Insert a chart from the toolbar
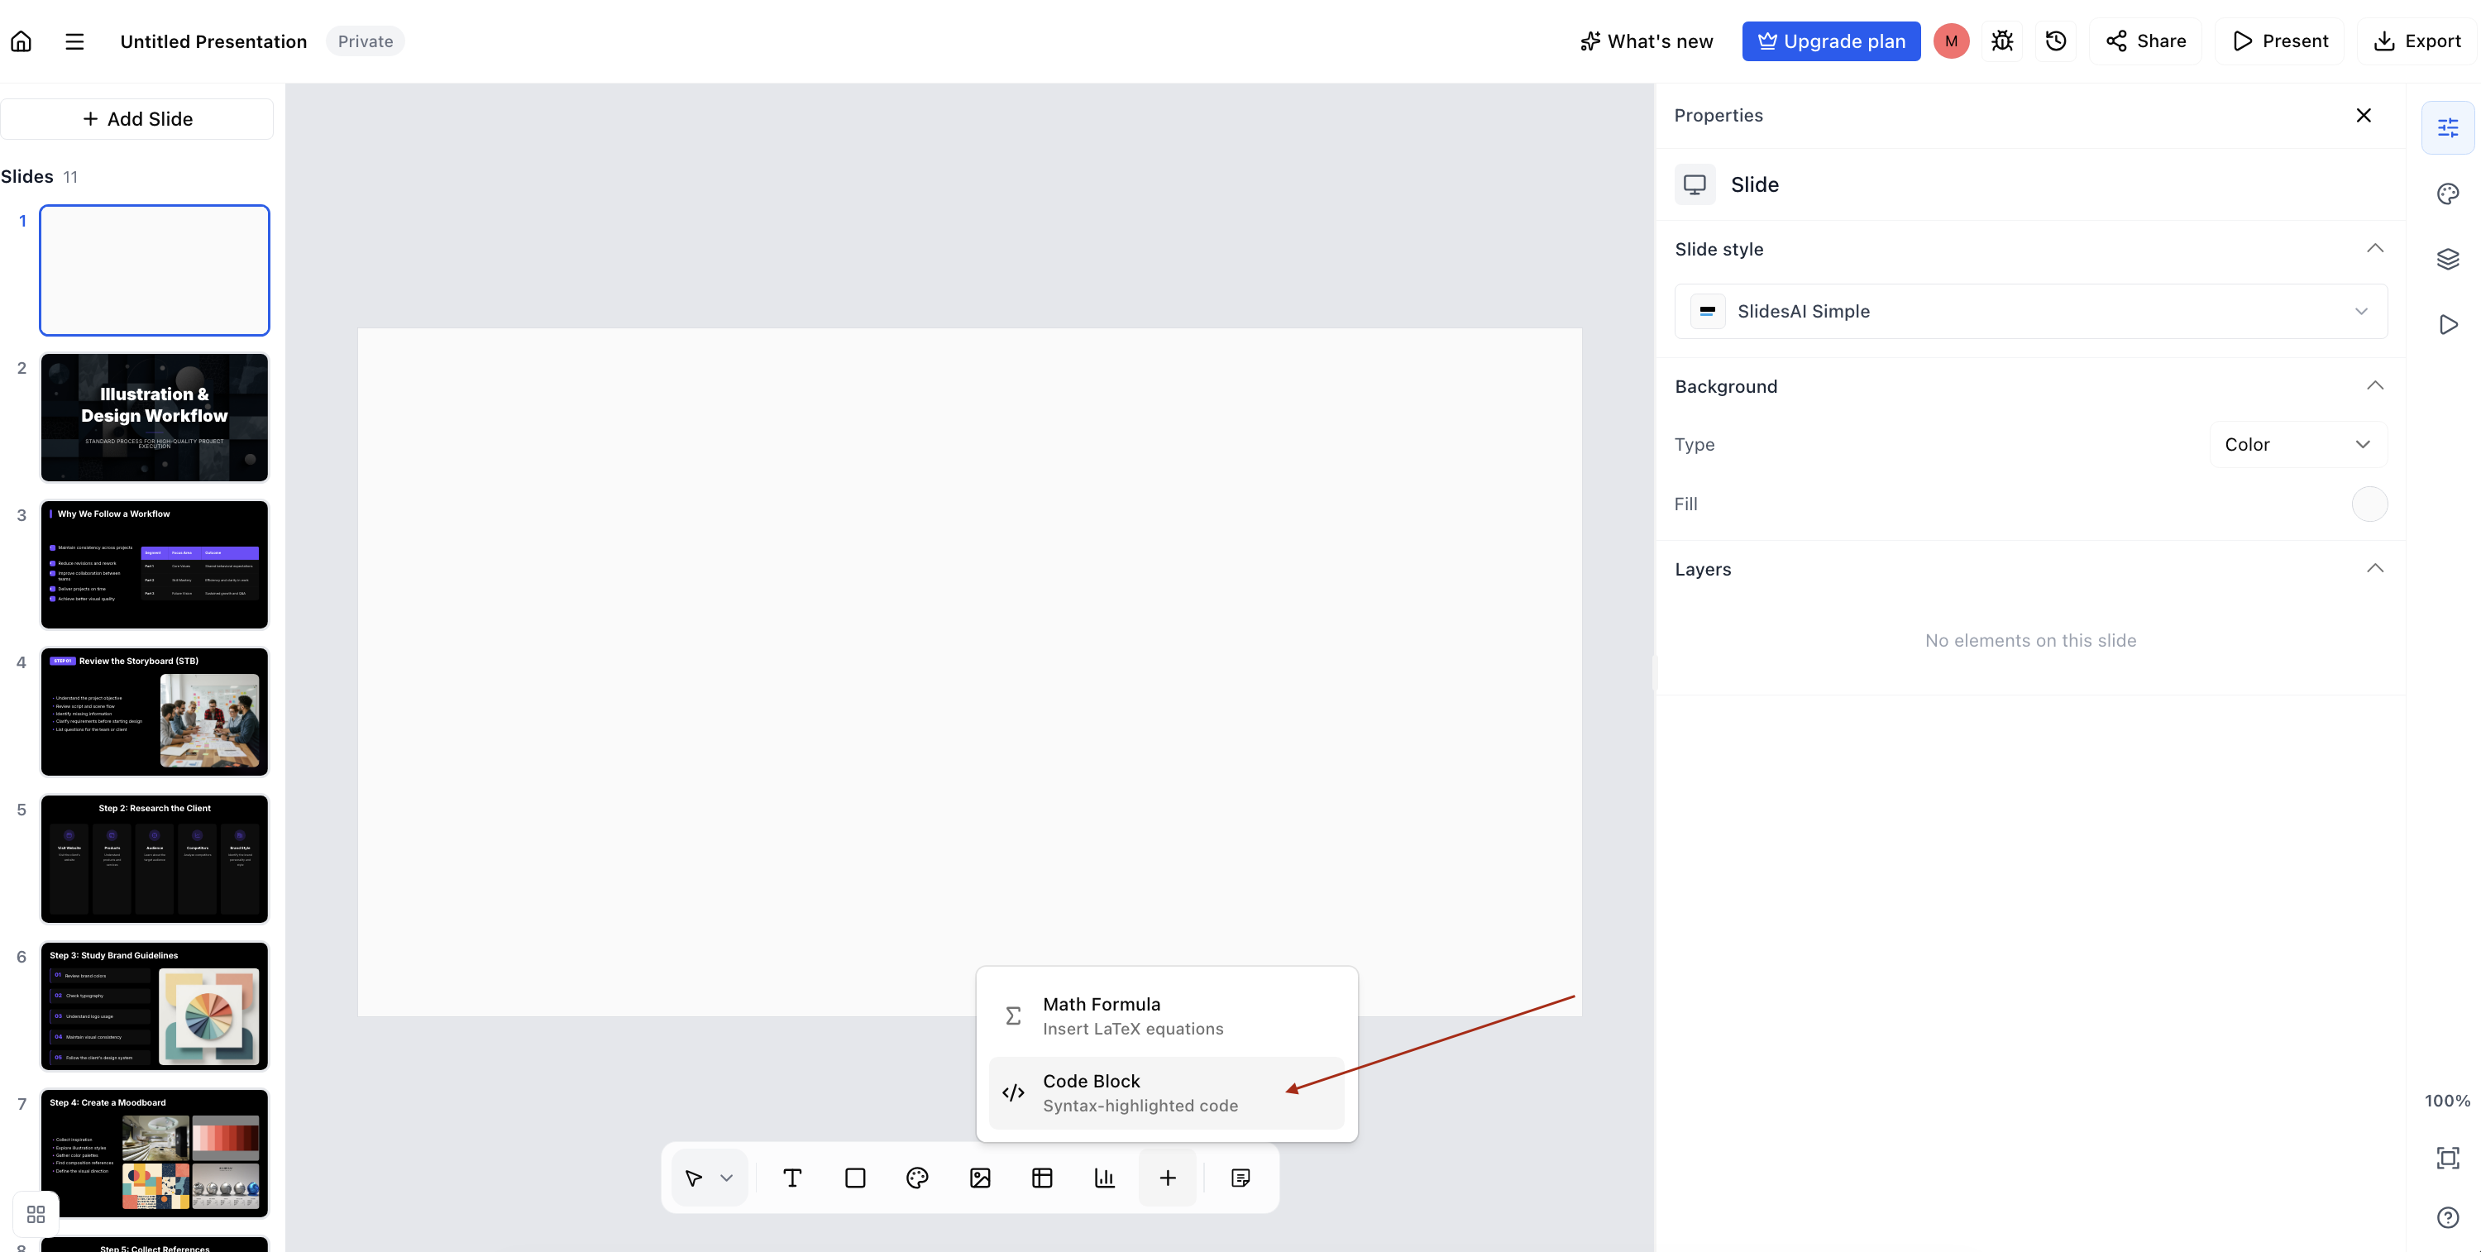This screenshot has width=2481, height=1252. click(1105, 1178)
